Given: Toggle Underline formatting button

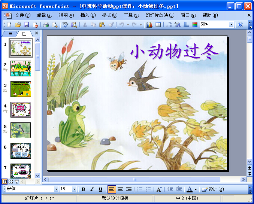Looking at the screenshot, I should (101, 189).
